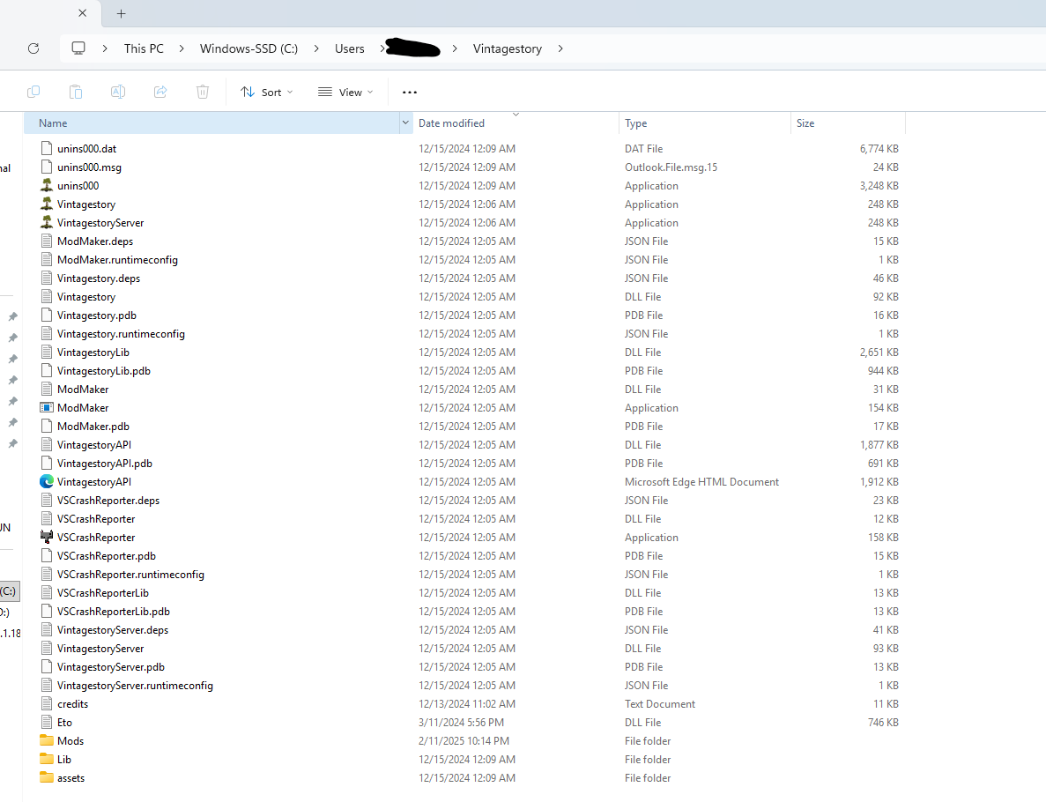1046x802 pixels.
Task: Open the See more ellipsis menu
Action: [409, 92]
